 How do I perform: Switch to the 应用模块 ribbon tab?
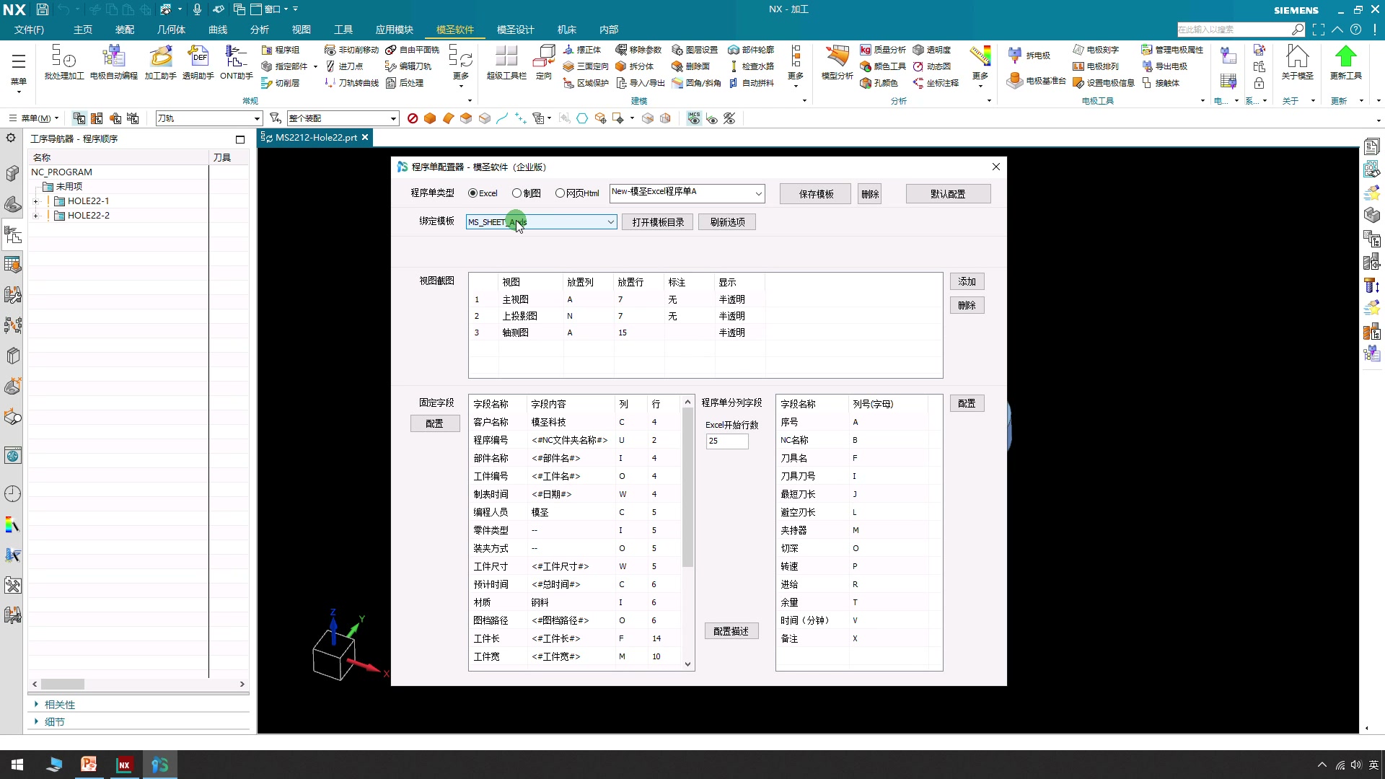(394, 30)
